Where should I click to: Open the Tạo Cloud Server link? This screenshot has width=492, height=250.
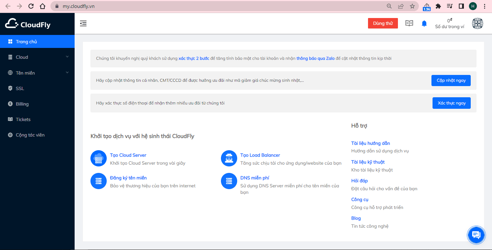pos(128,155)
